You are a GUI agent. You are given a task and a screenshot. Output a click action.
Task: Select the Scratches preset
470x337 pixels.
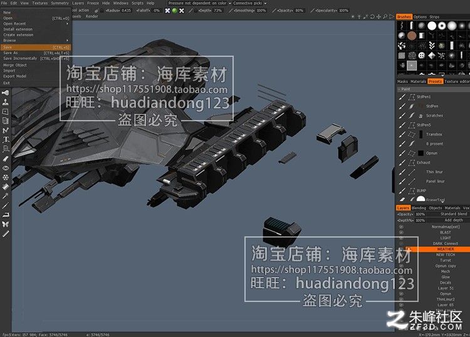(x=434, y=116)
